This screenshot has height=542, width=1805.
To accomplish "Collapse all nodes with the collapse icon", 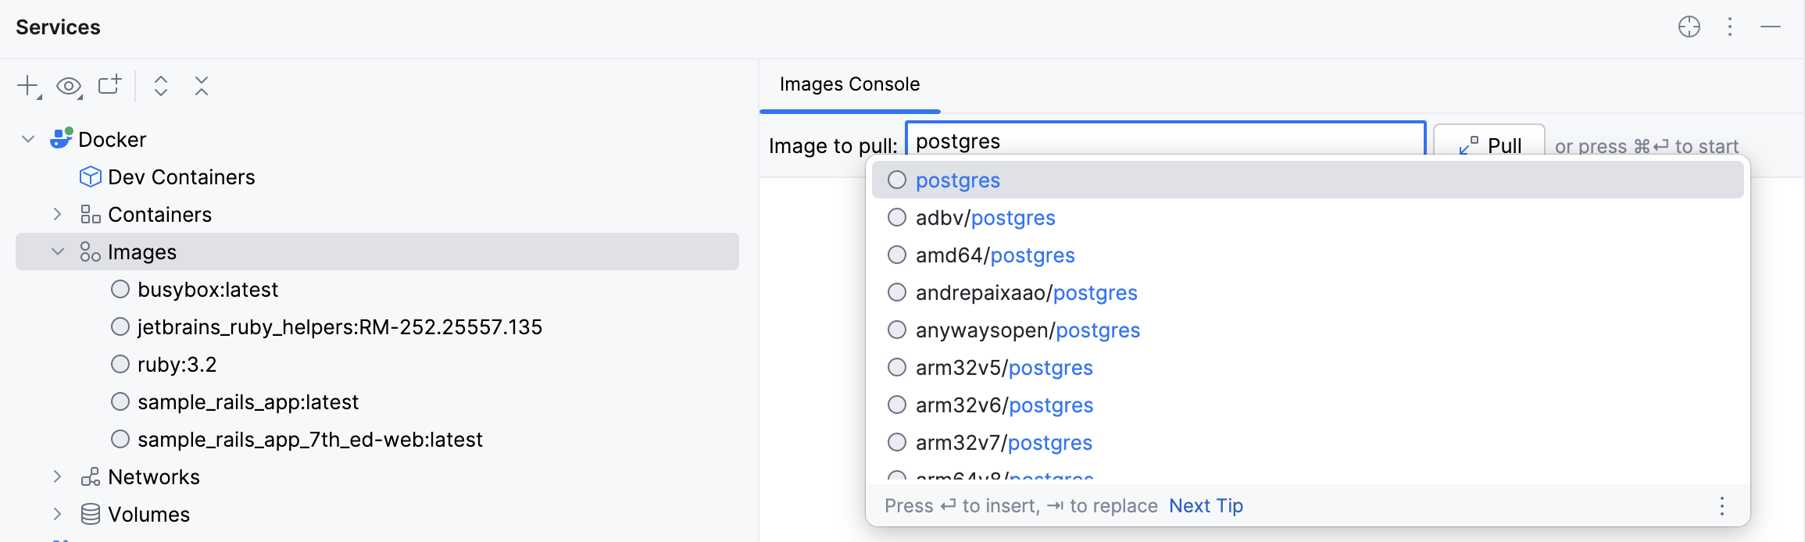I will (201, 87).
